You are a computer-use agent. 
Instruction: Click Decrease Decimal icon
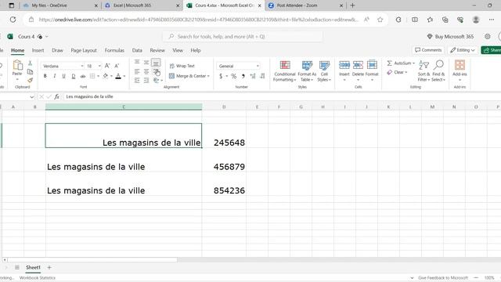coord(262,76)
